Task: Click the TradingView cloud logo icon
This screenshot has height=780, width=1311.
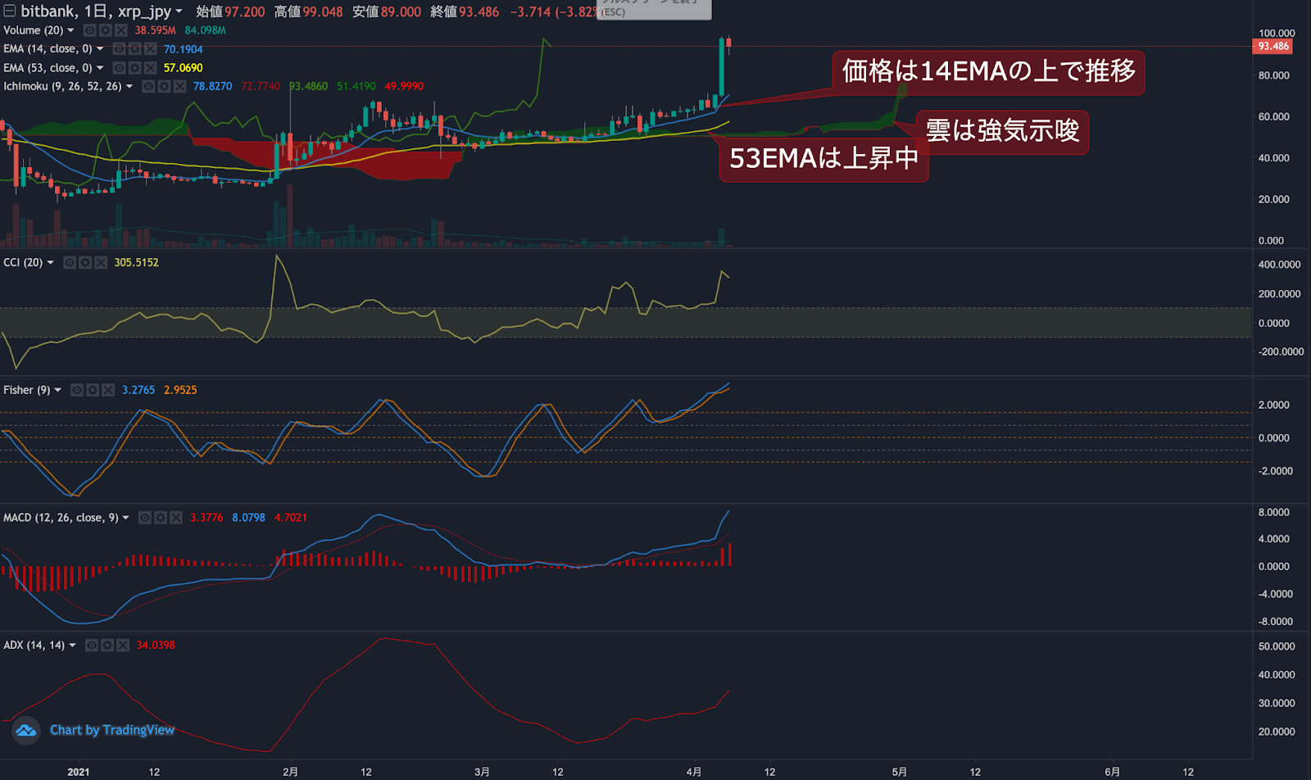Action: [26, 730]
